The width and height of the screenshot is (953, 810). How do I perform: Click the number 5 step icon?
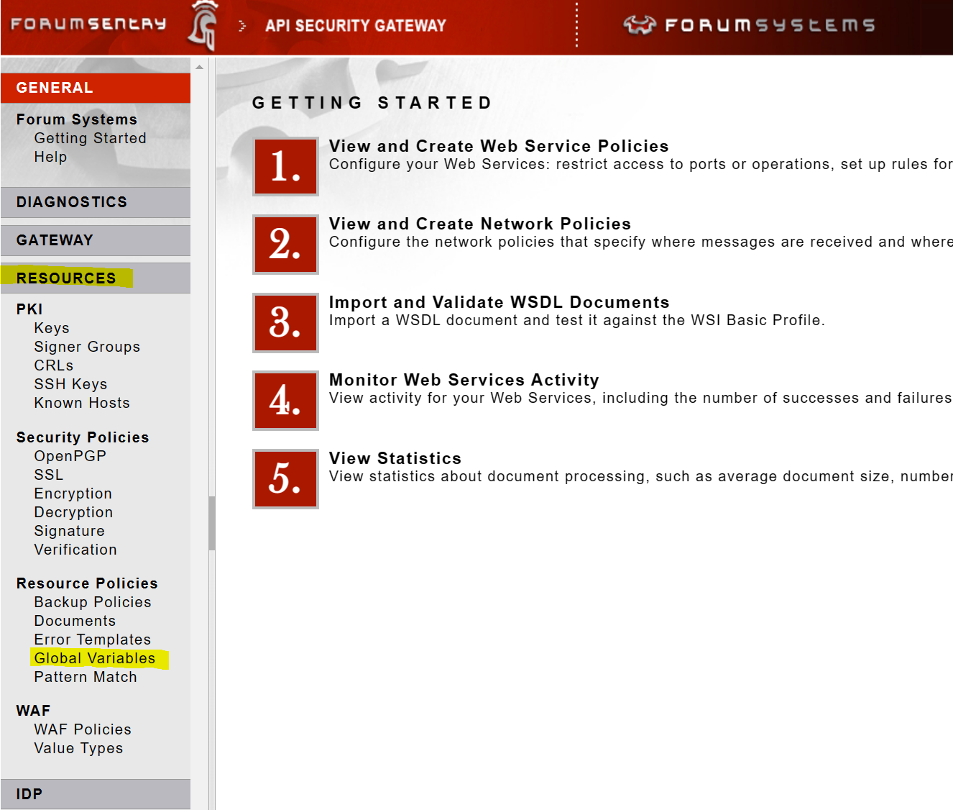[x=285, y=478]
